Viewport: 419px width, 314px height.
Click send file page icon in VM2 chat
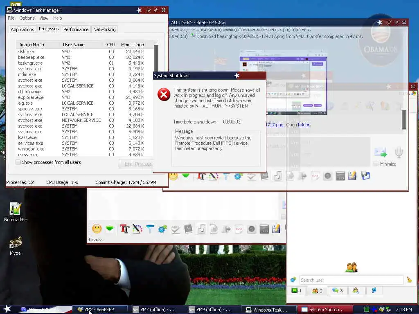(214, 229)
